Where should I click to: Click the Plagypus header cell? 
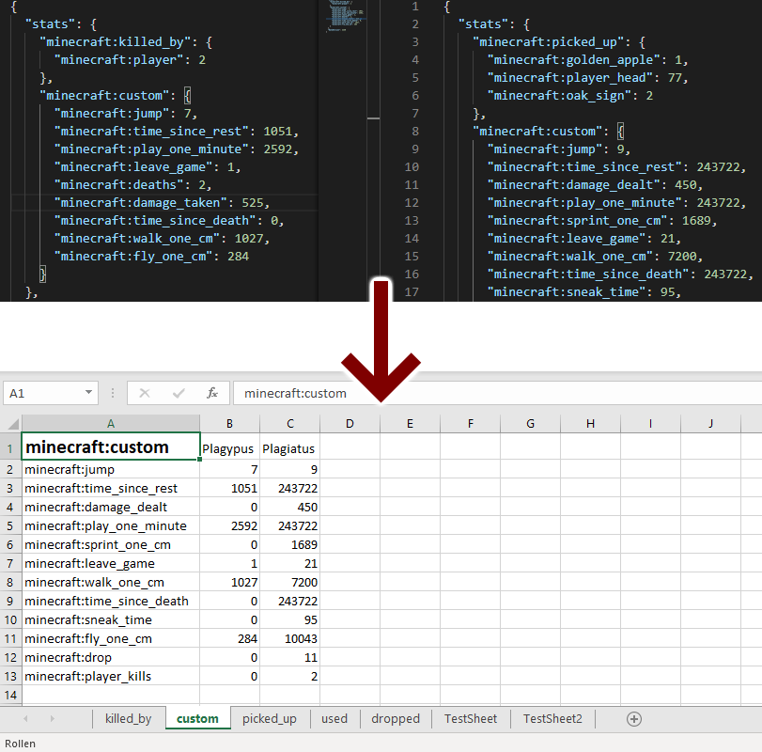[x=229, y=448]
